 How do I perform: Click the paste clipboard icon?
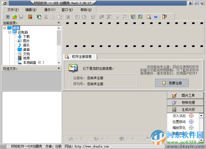click(x=60, y=17)
